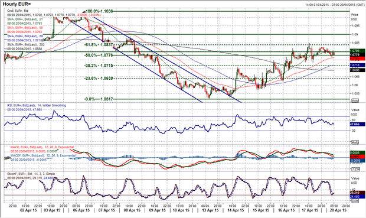Select the Hourly EUR= chart title
This screenshot has height=218, width=366.
17,4
